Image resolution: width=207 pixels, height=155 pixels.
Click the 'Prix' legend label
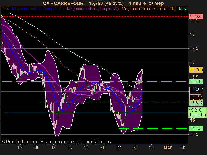[x=5, y=9]
